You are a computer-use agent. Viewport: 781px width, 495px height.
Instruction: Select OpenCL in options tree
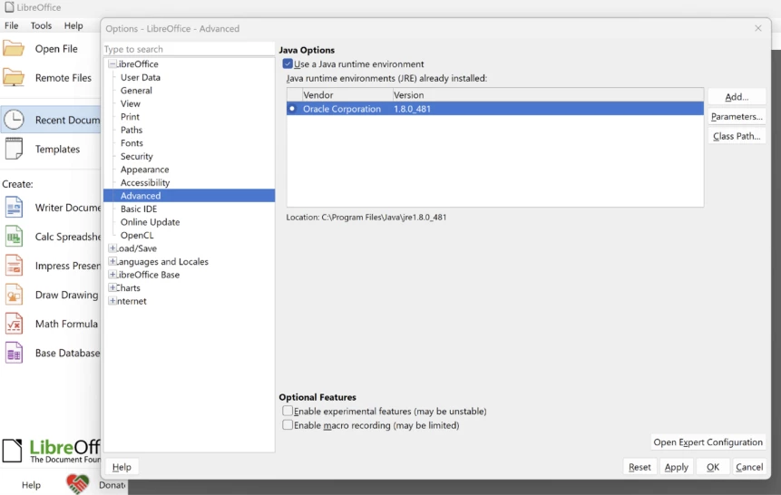click(136, 235)
